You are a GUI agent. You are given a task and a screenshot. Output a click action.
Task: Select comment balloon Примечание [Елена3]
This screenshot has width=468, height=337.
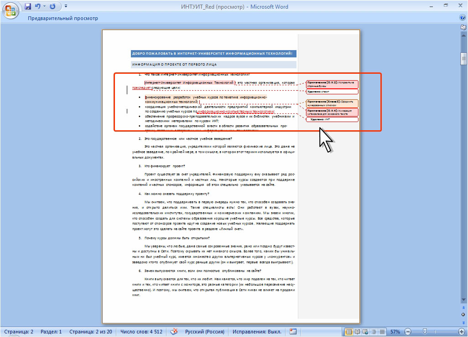pyautogui.click(x=332, y=103)
